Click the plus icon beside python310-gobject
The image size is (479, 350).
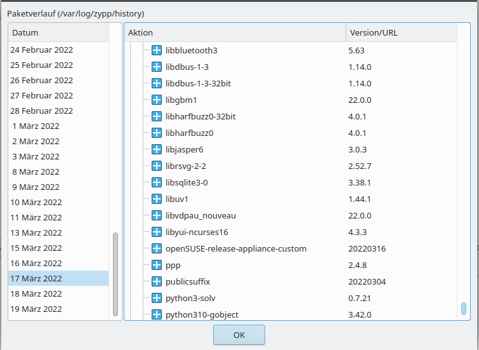pyautogui.click(x=157, y=314)
